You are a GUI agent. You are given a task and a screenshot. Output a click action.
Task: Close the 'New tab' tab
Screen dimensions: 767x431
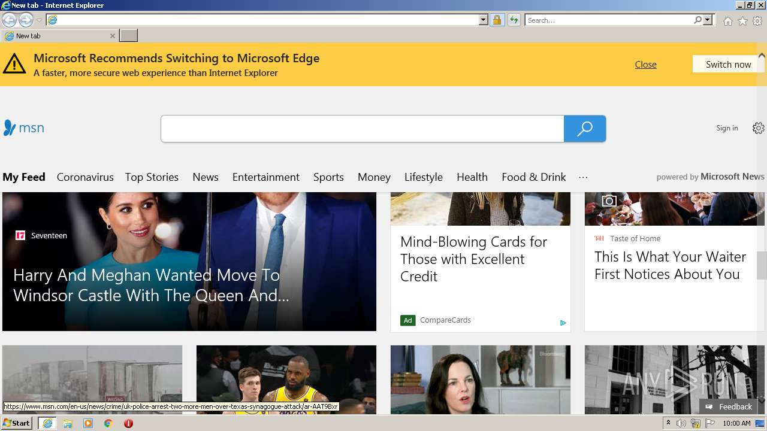tap(113, 36)
